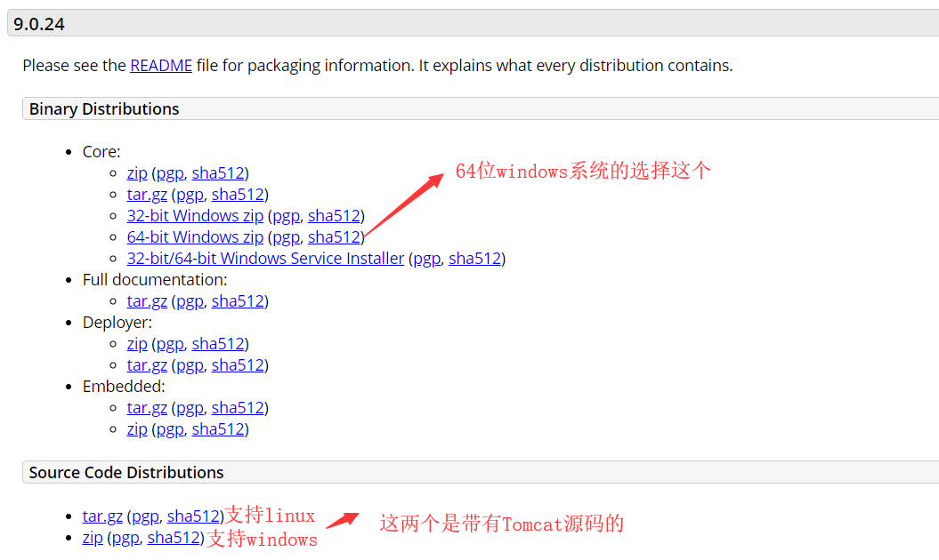Download the Deployer zip package
The width and height of the screenshot is (939, 560).
[x=137, y=344]
